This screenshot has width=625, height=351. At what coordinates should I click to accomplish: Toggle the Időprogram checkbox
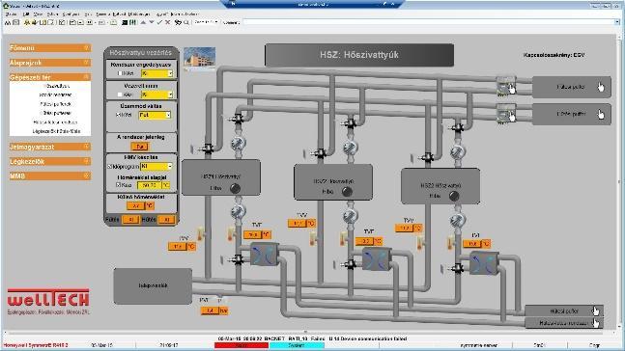(109, 167)
